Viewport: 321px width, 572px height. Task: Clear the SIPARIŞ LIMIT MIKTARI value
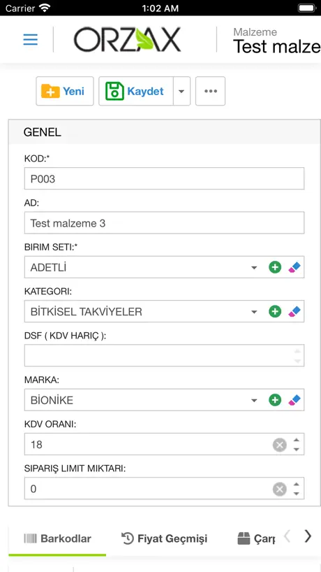(x=280, y=489)
